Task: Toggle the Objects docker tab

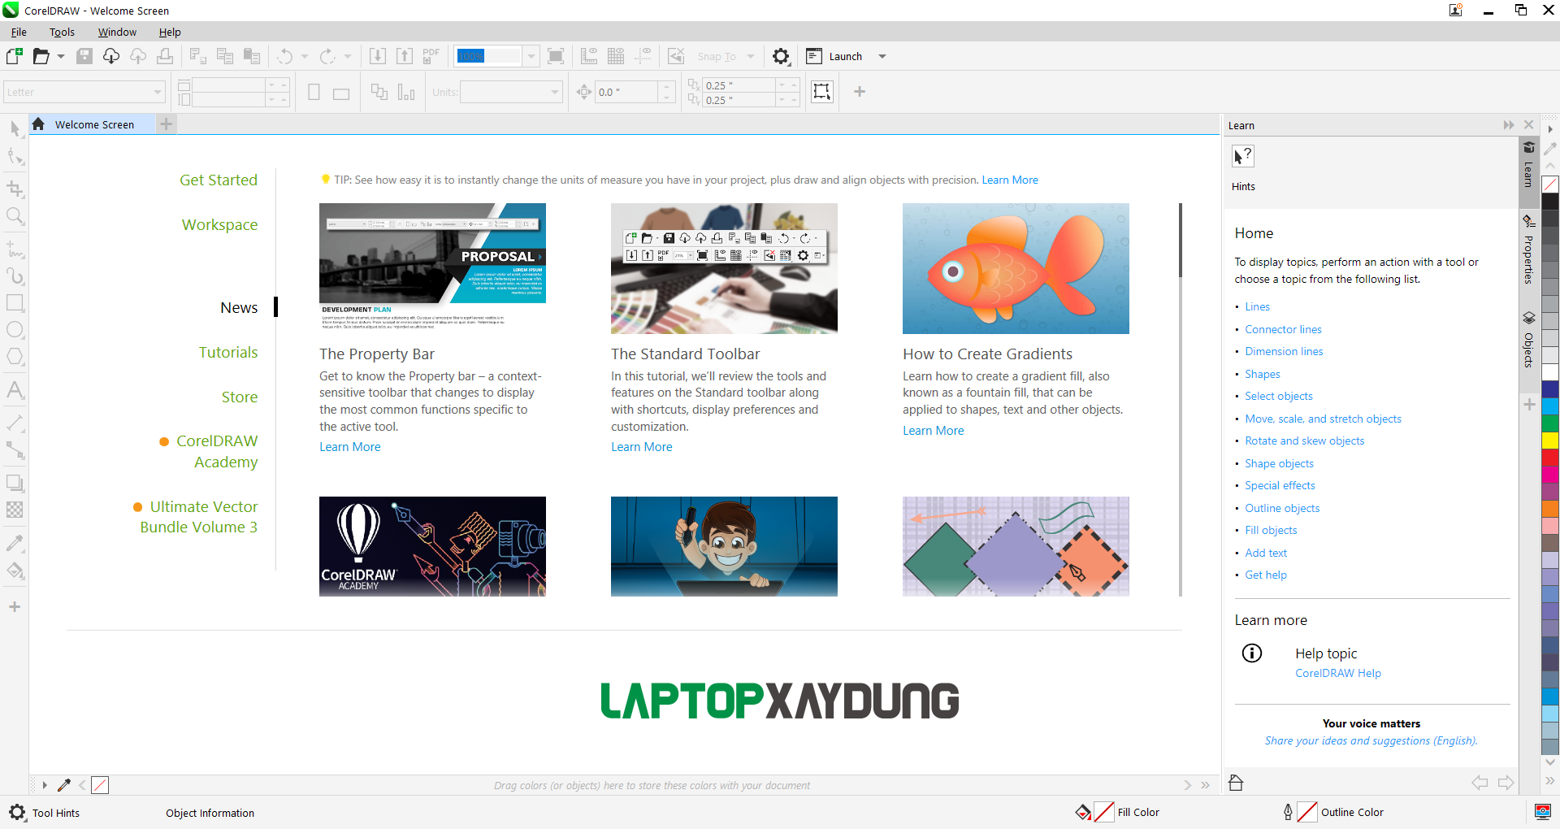Action: 1528,340
